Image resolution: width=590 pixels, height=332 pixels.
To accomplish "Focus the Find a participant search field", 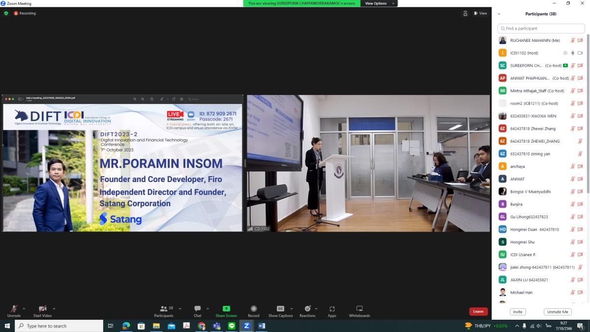I will click(x=541, y=29).
